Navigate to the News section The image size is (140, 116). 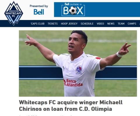coord(111,24)
